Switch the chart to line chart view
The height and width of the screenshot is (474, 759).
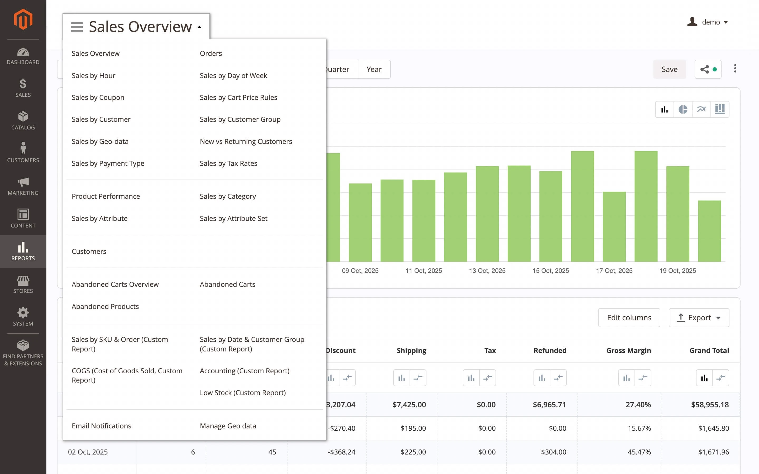click(702, 109)
